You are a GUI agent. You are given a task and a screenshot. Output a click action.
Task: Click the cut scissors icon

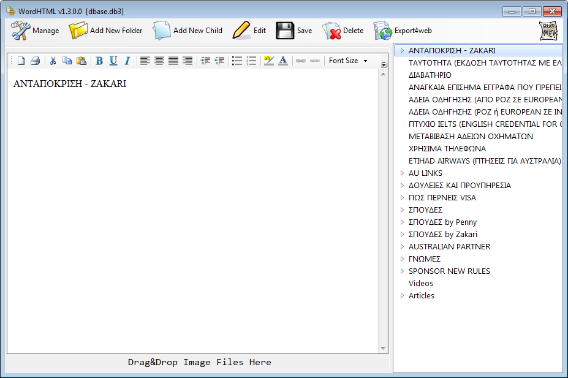[53, 61]
